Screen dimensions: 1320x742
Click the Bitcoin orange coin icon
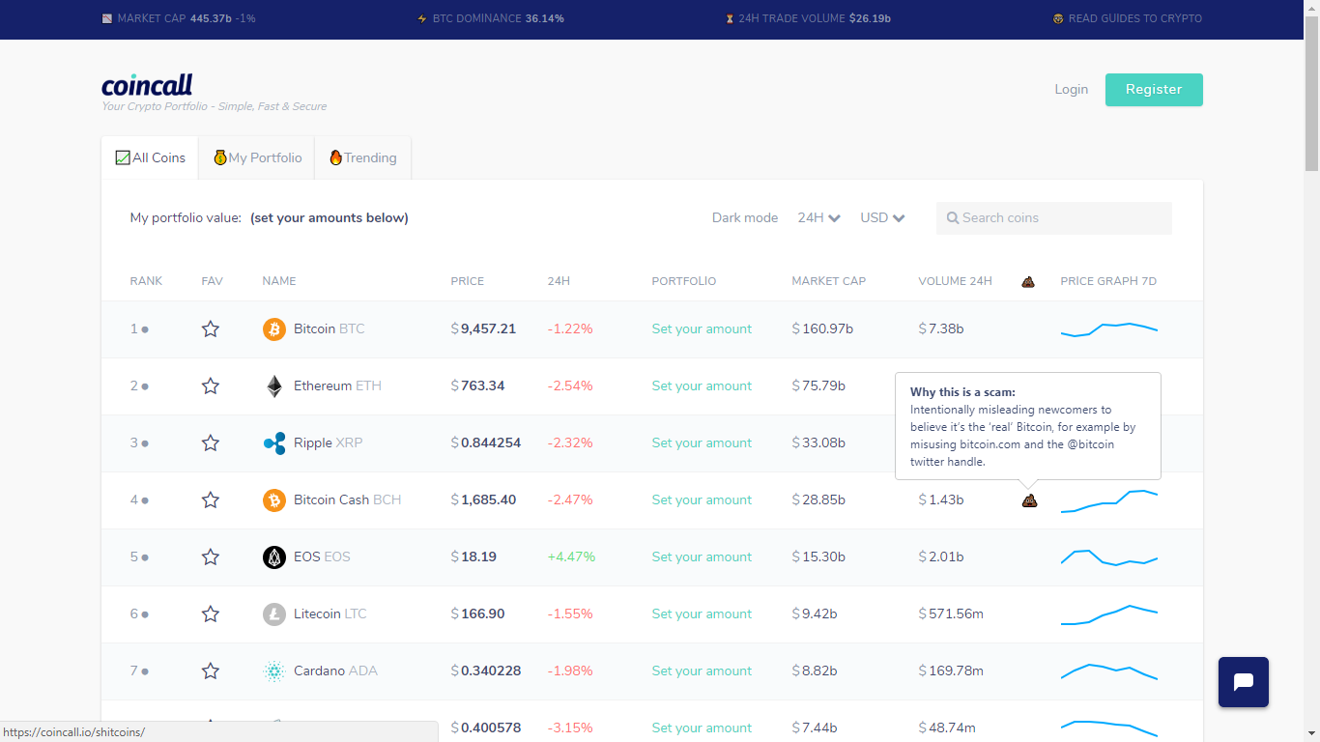tap(274, 329)
